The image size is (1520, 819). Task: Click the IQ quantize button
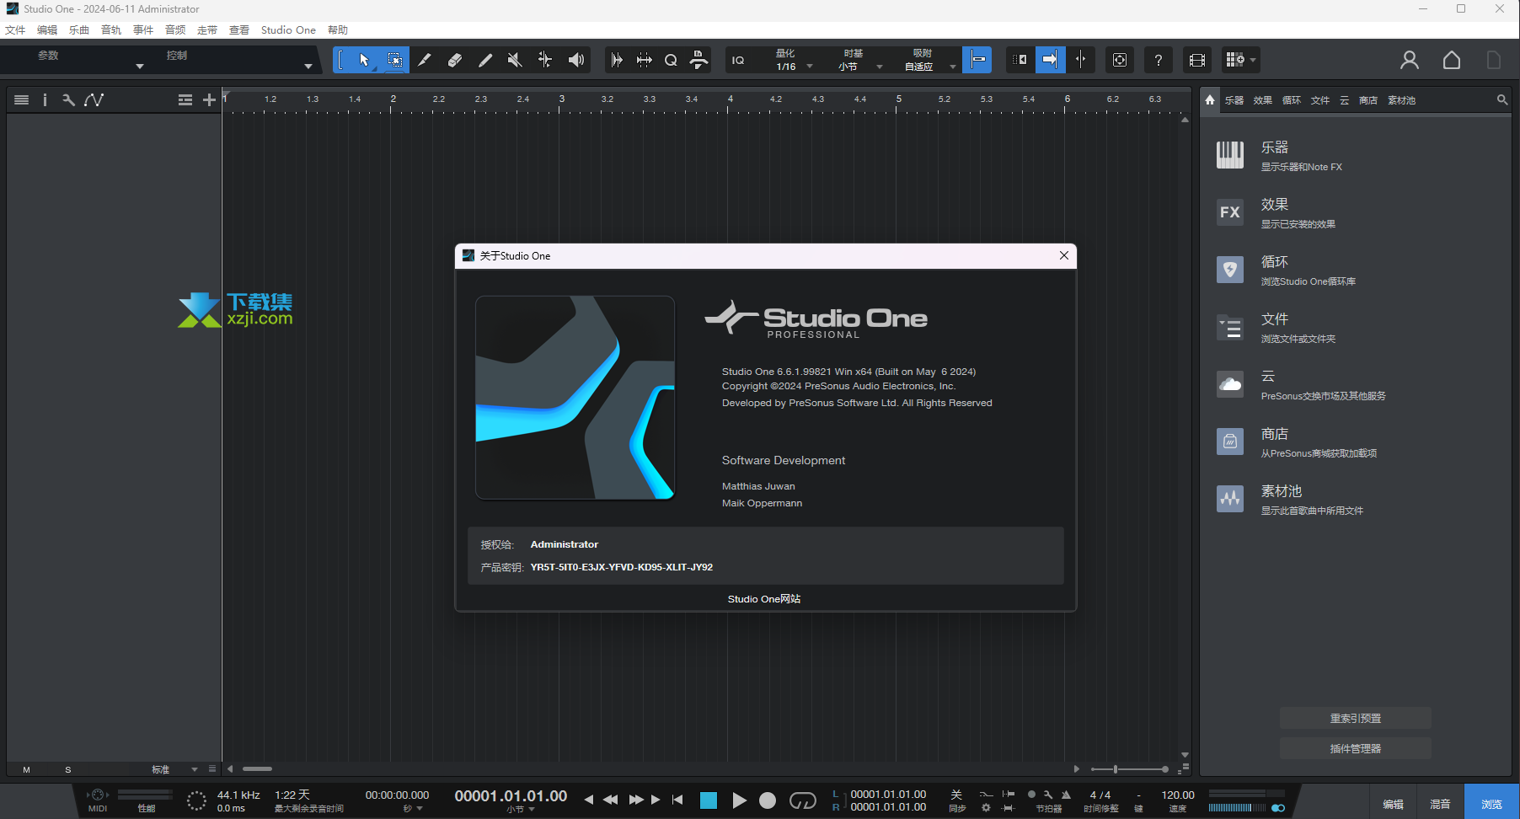tap(738, 60)
